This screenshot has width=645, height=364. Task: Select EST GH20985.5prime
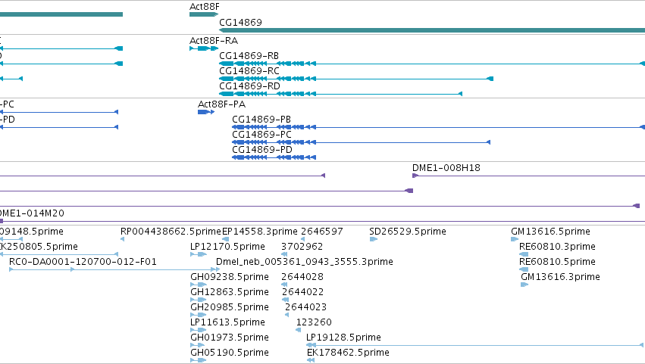[230, 308]
